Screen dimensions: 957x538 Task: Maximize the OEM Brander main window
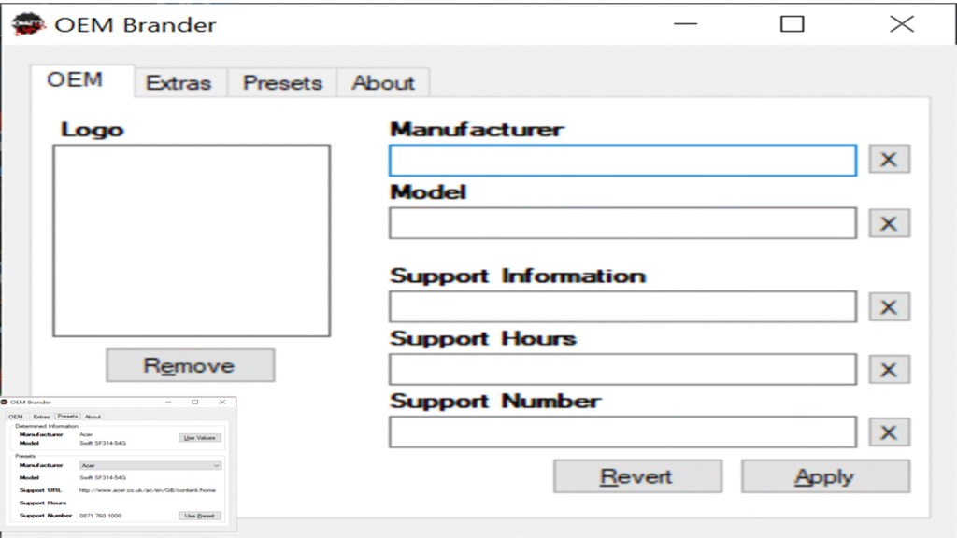coord(792,24)
